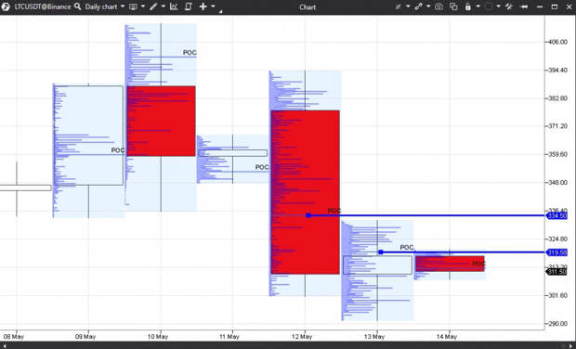Click the left-arrow detach window icon
The width and height of the screenshot is (576, 349).
[x=524, y=6]
